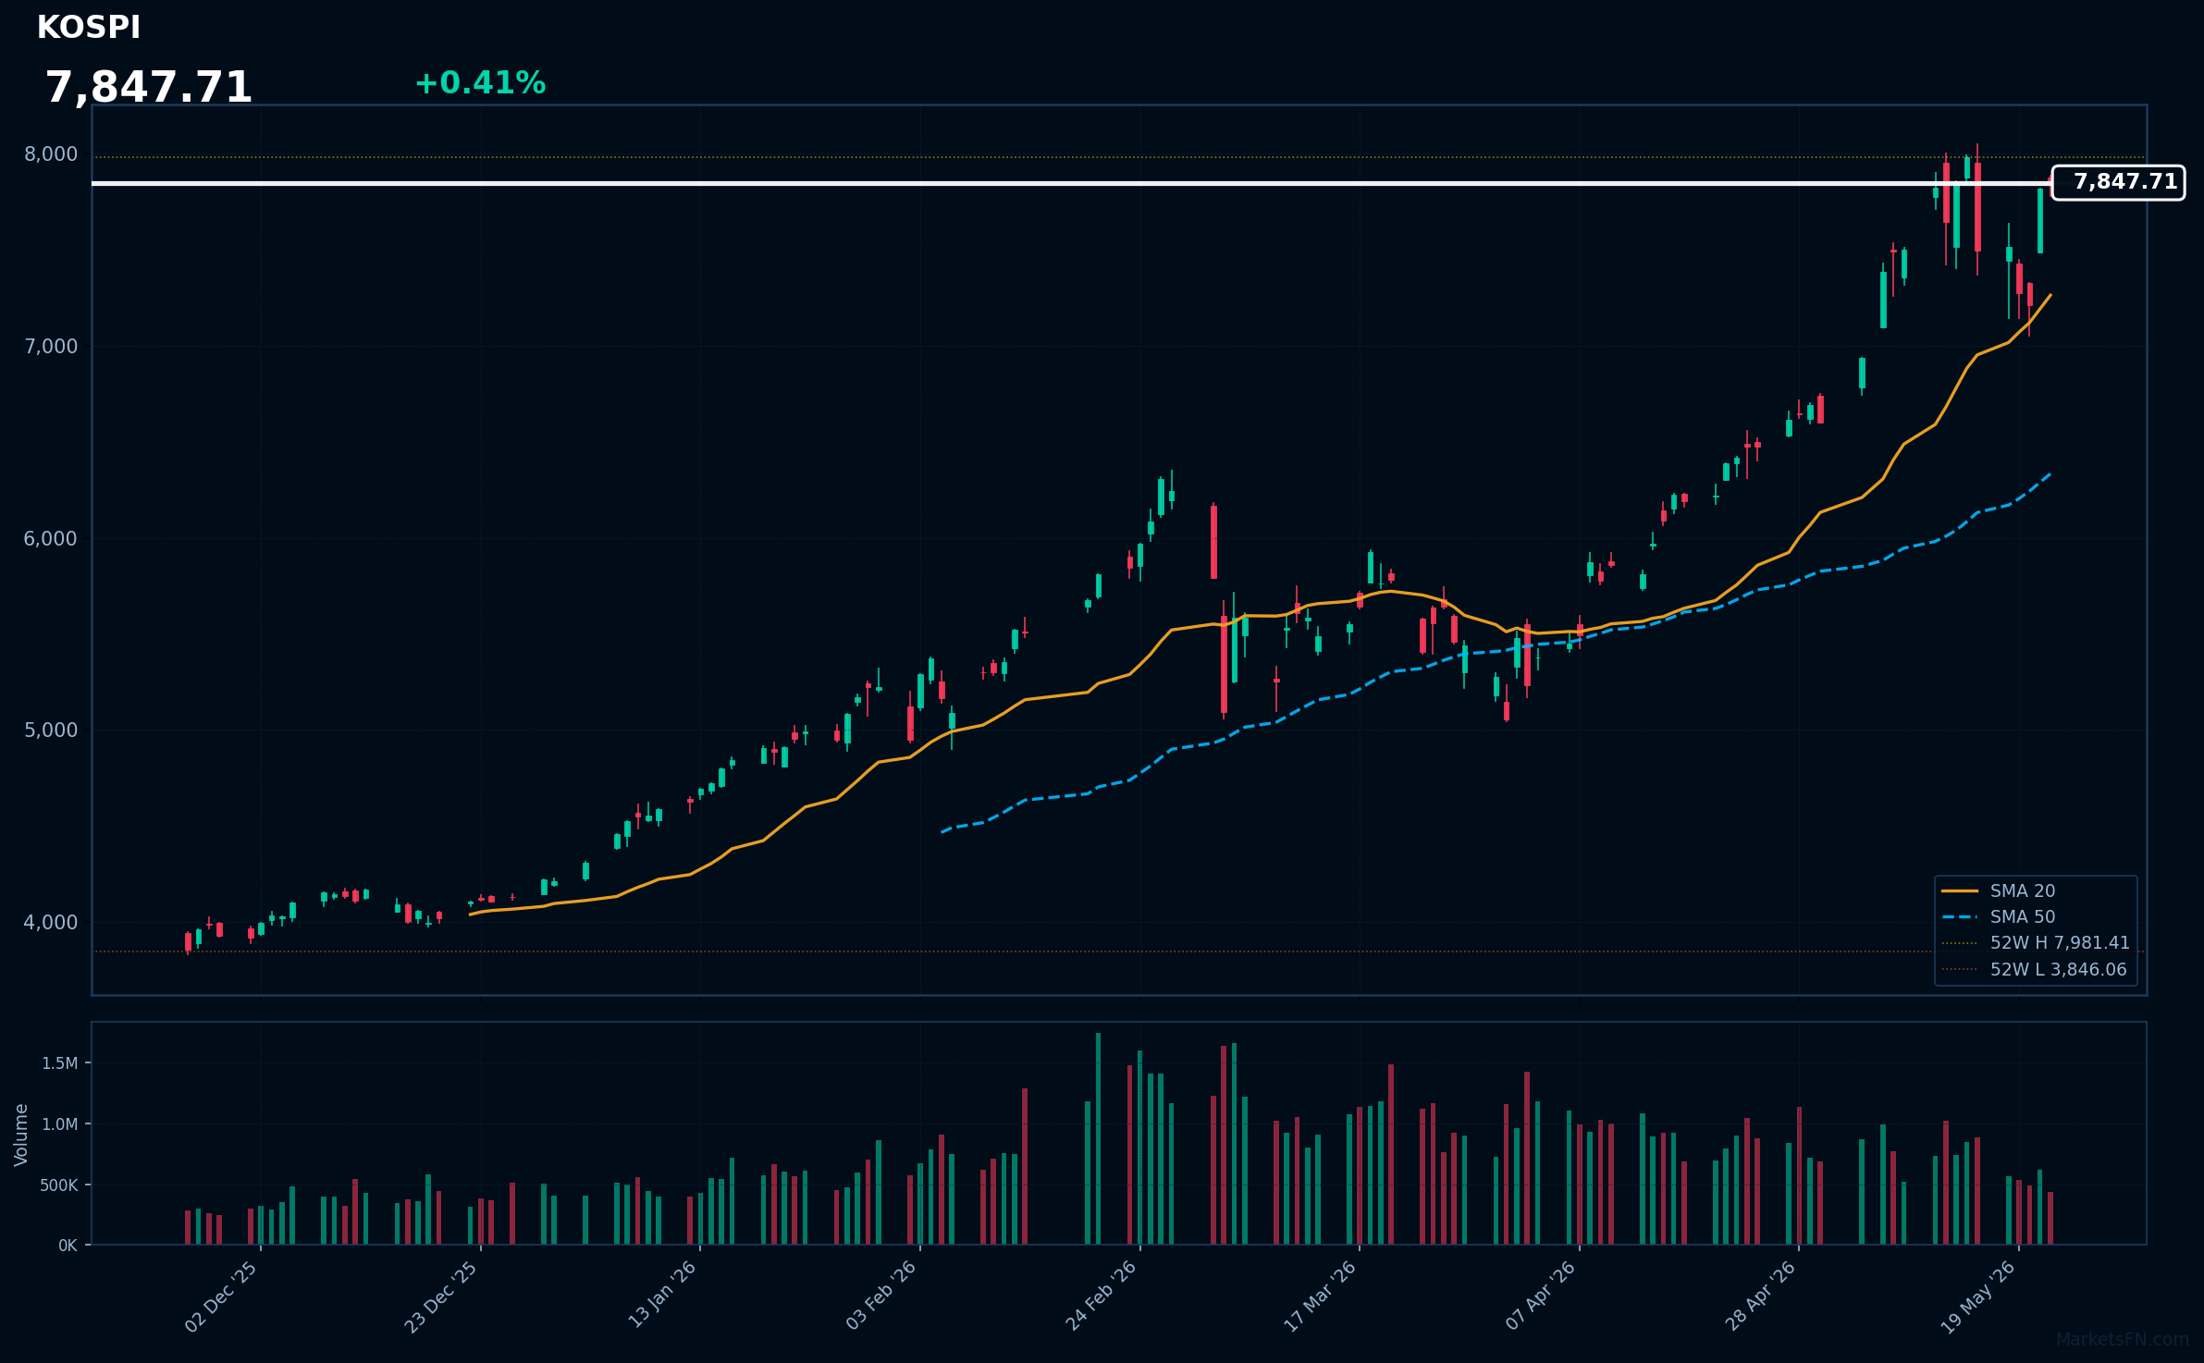Click the 1.5M volume axis label
This screenshot has width=2204, height=1363.
click(60, 1063)
